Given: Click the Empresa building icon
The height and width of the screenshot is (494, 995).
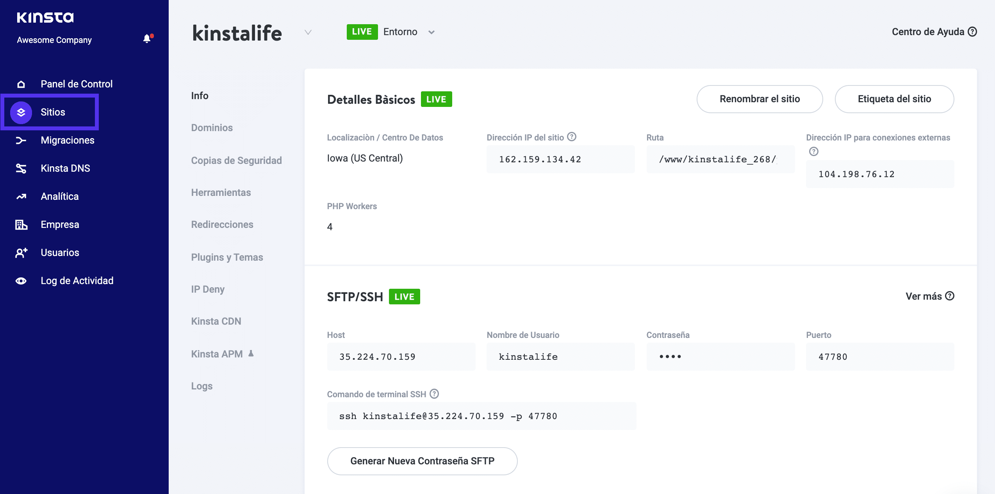Looking at the screenshot, I should pyautogui.click(x=21, y=225).
